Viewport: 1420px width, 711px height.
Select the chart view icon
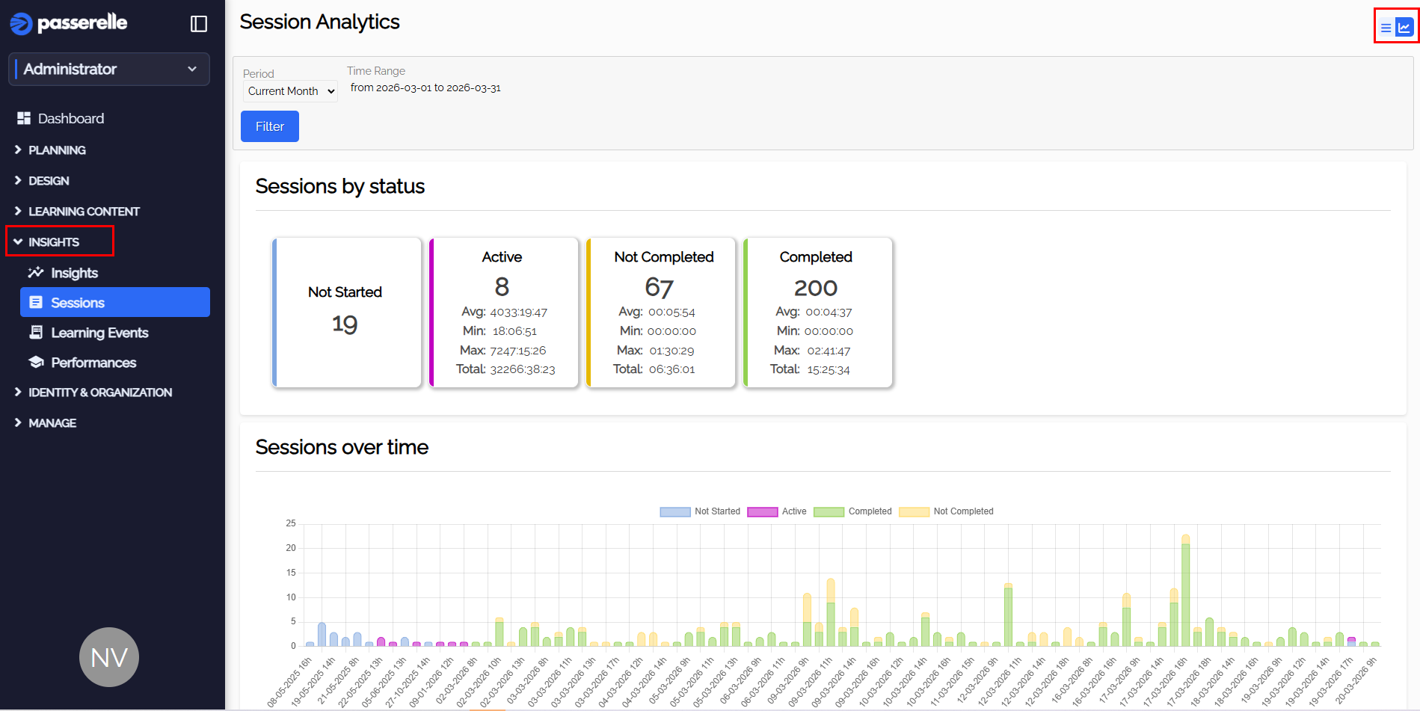1404,28
